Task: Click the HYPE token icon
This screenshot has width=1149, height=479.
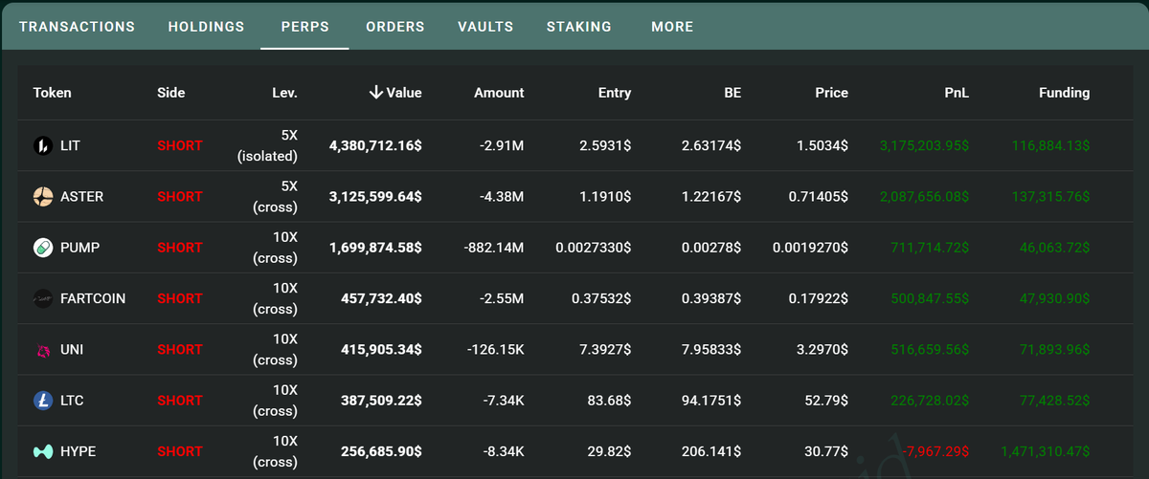Action: click(x=43, y=451)
